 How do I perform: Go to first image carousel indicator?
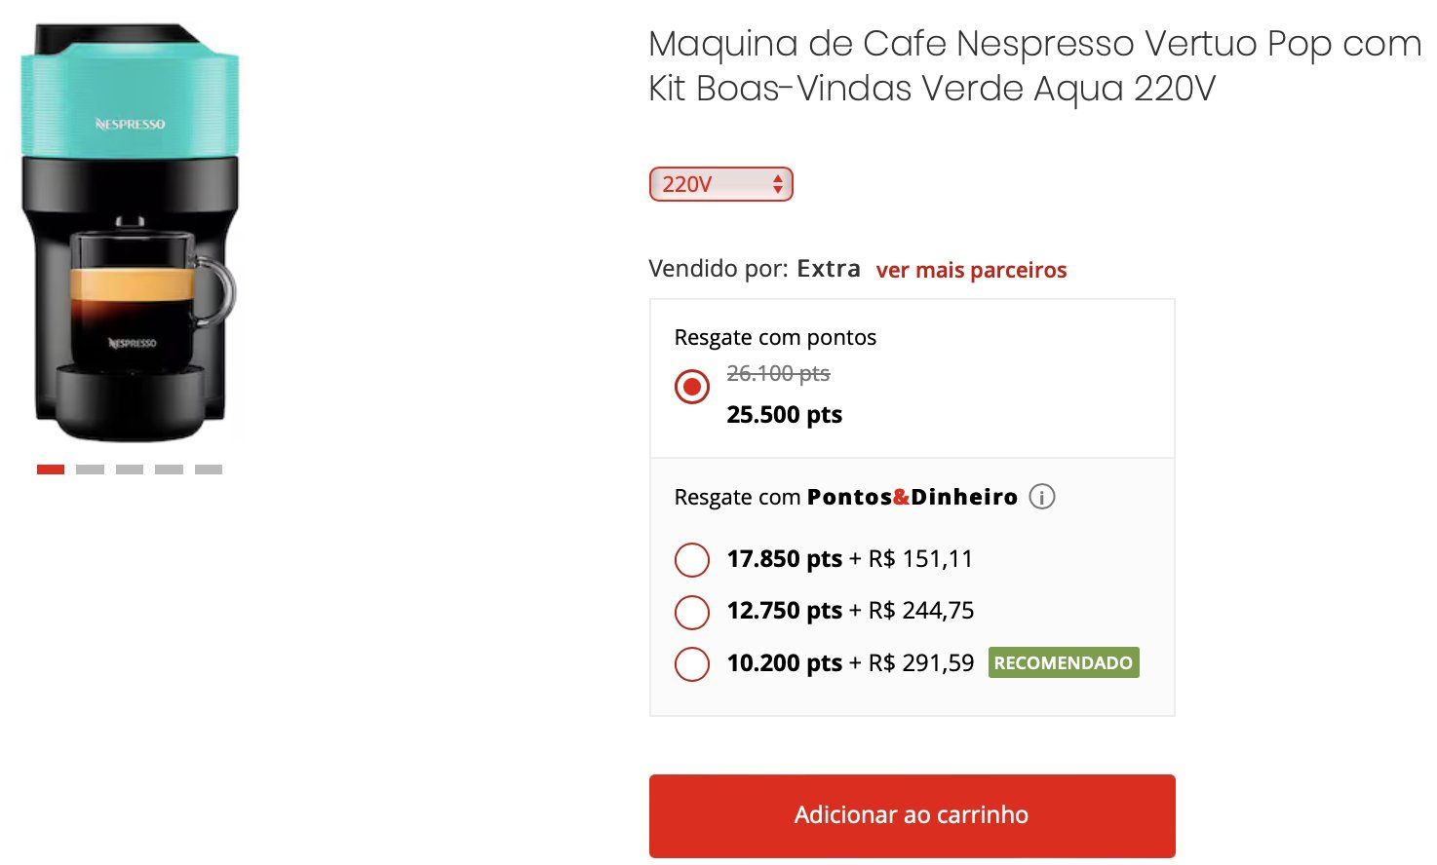click(51, 470)
